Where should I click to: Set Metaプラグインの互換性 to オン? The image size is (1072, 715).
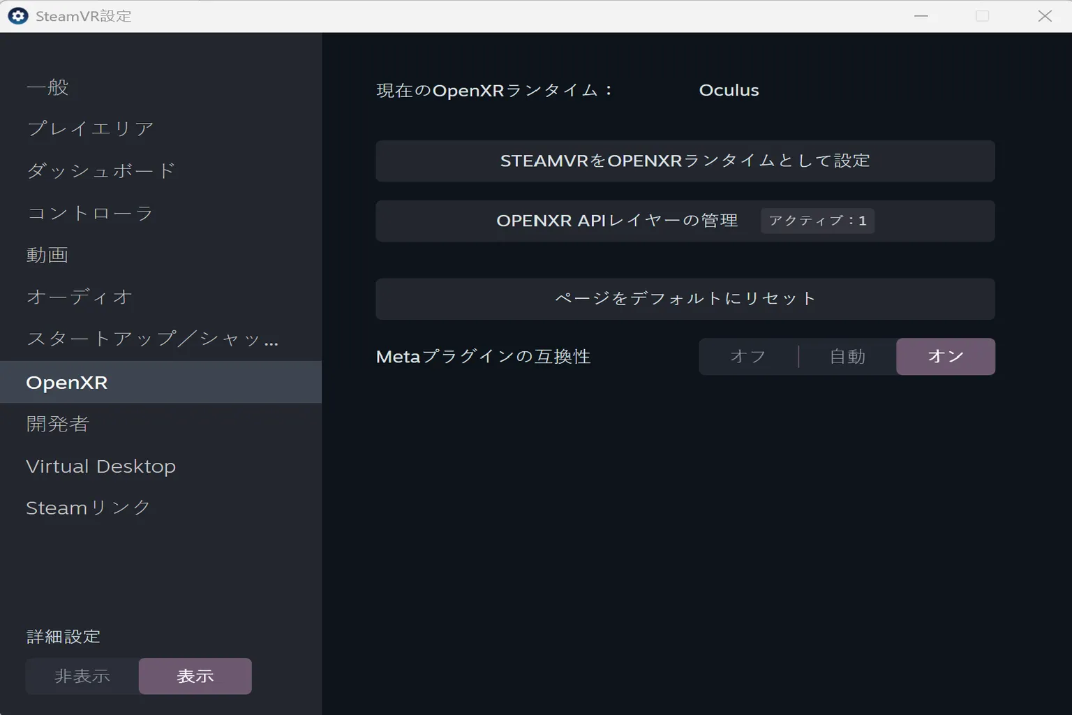coord(946,357)
